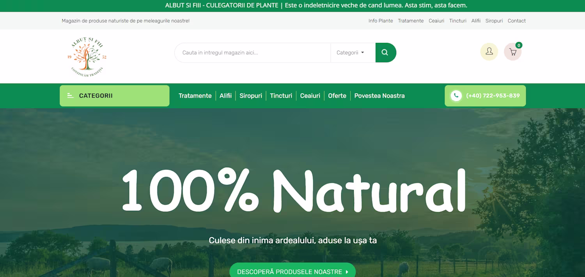This screenshot has width=585, height=277.
Task: Call the (+40) 722-953-839 phone button
Action: coord(485,96)
